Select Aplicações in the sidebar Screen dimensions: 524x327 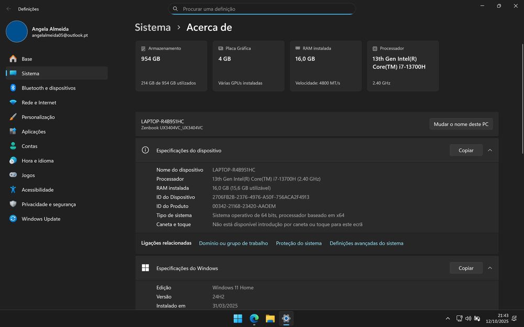[57, 131]
